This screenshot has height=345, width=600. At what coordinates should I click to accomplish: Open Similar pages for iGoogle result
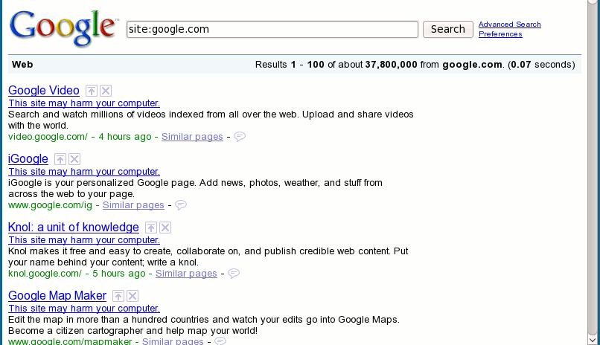coord(133,205)
